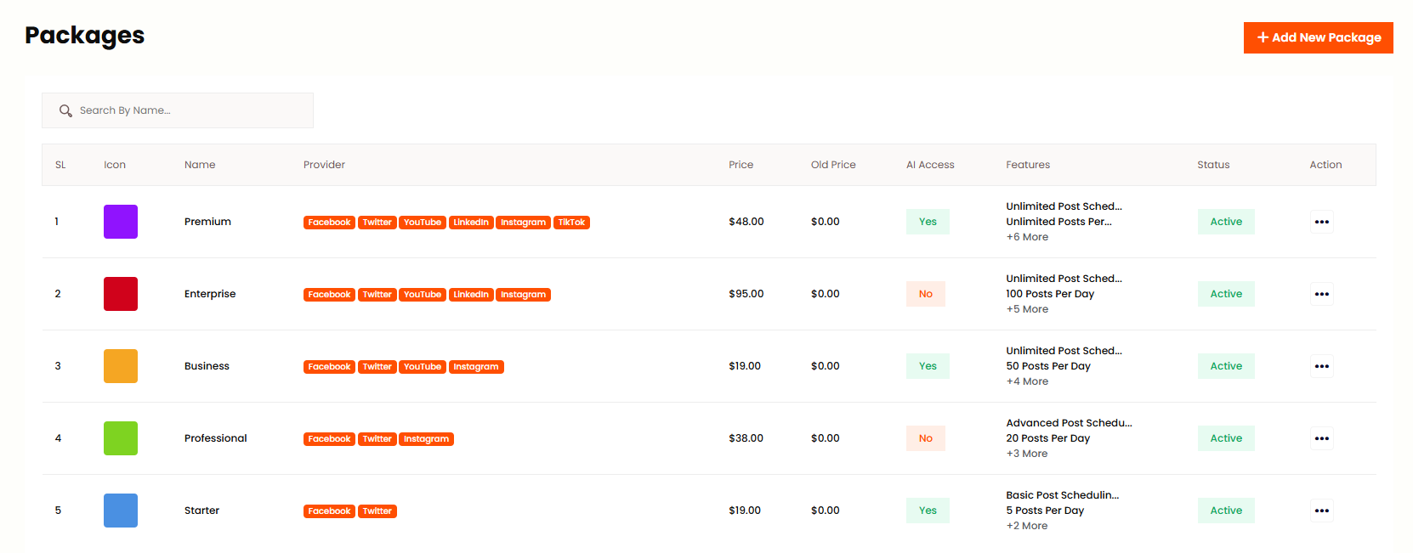This screenshot has height=553, width=1413.
Task: Click the Active status of Premium
Action: tap(1226, 222)
